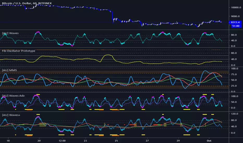
Task: Click date label 27 on time axis
Action: tap(147, 141)
